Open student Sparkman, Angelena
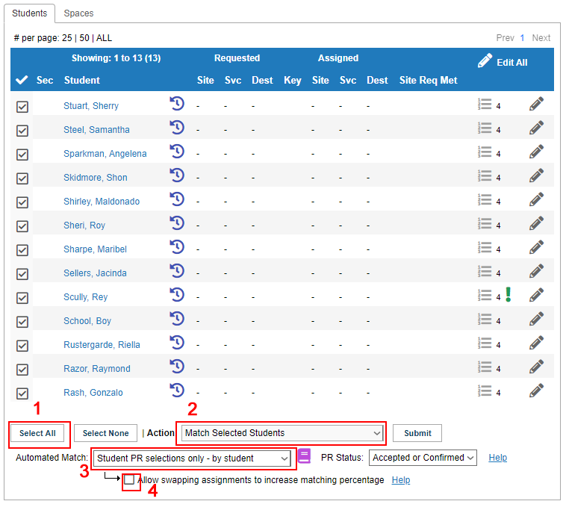 (105, 153)
